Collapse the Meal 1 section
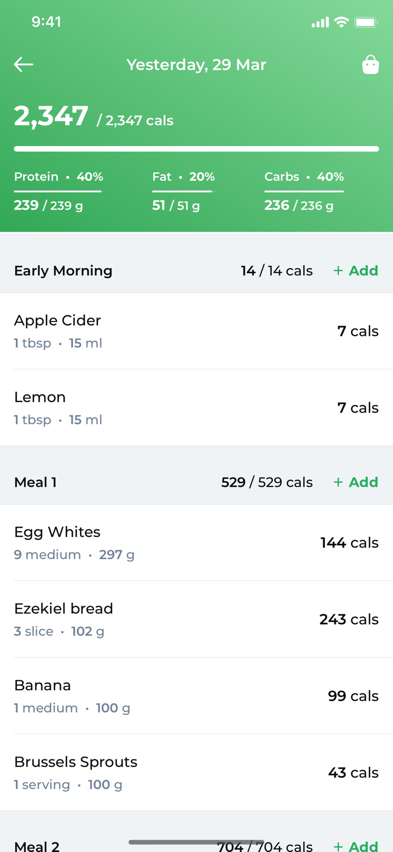 tap(35, 482)
